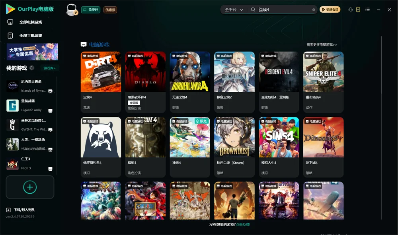Open the Dungeons 4 地下城4 card
This screenshot has width=398, height=235.
pyautogui.click(x=323, y=147)
